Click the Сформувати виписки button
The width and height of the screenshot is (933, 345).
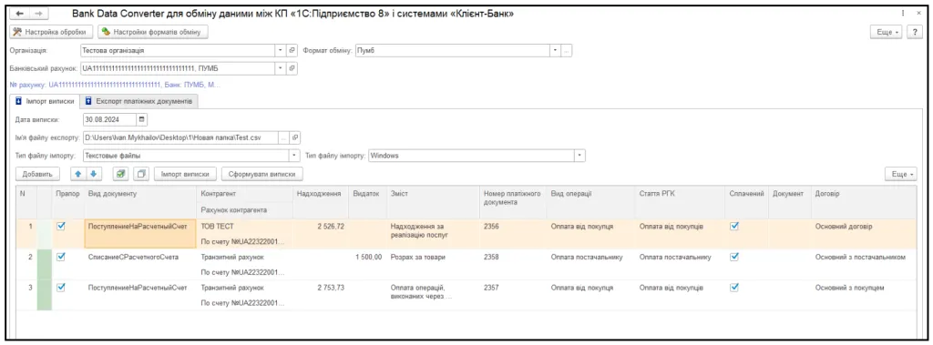point(261,174)
